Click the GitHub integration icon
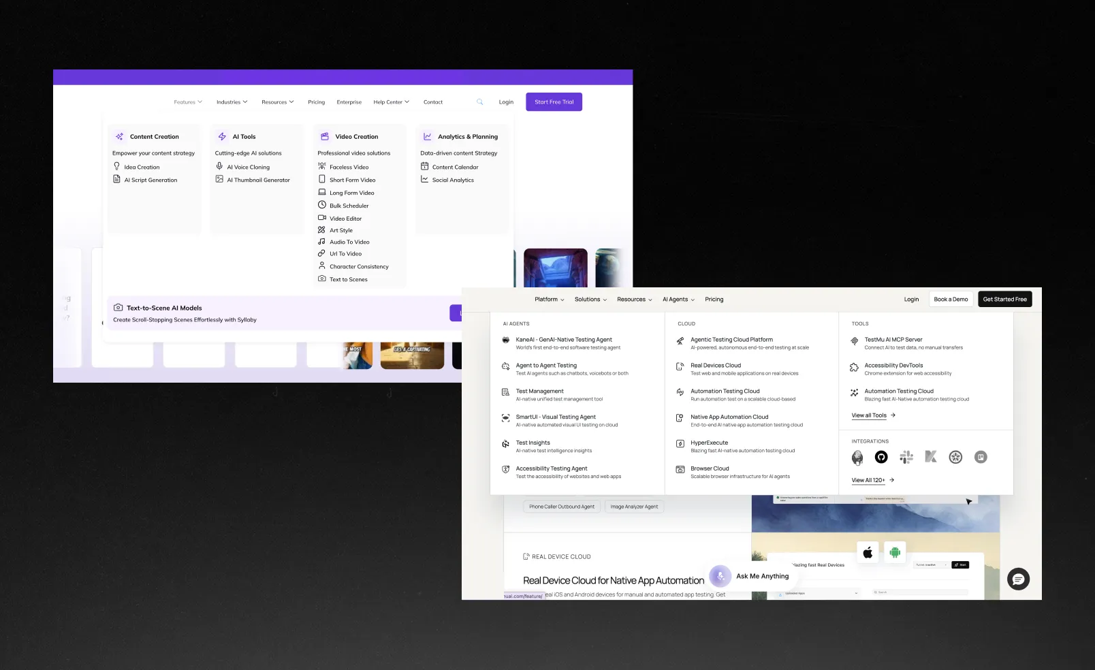This screenshot has width=1095, height=670. (881, 457)
